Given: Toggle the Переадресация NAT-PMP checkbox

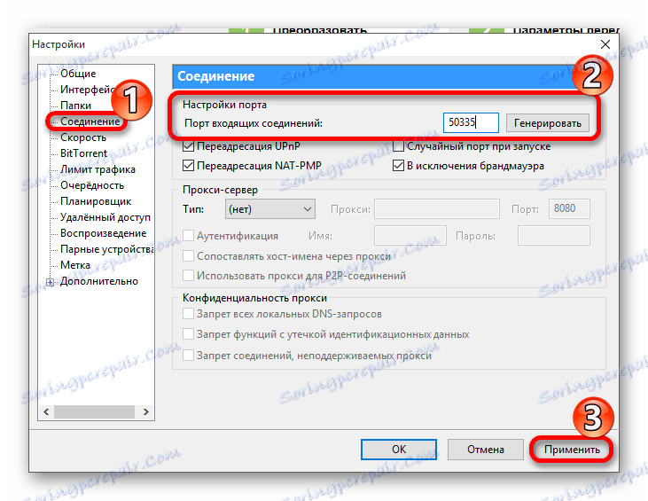Looking at the screenshot, I should 188,166.
